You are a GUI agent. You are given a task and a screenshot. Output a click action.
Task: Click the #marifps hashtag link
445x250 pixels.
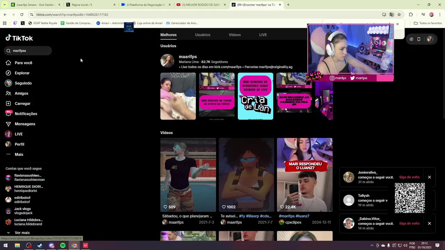pyautogui.click(x=286, y=216)
